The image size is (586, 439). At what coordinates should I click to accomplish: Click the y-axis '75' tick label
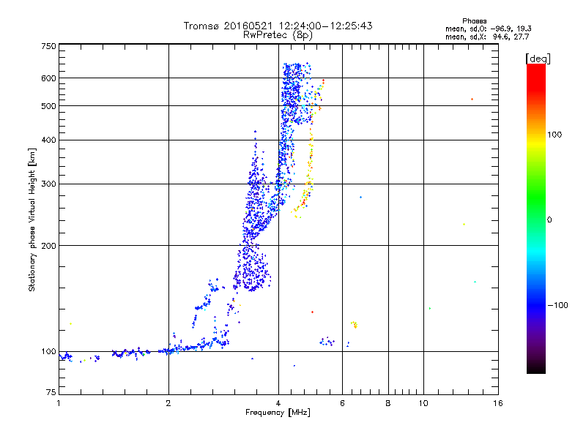click(x=51, y=392)
